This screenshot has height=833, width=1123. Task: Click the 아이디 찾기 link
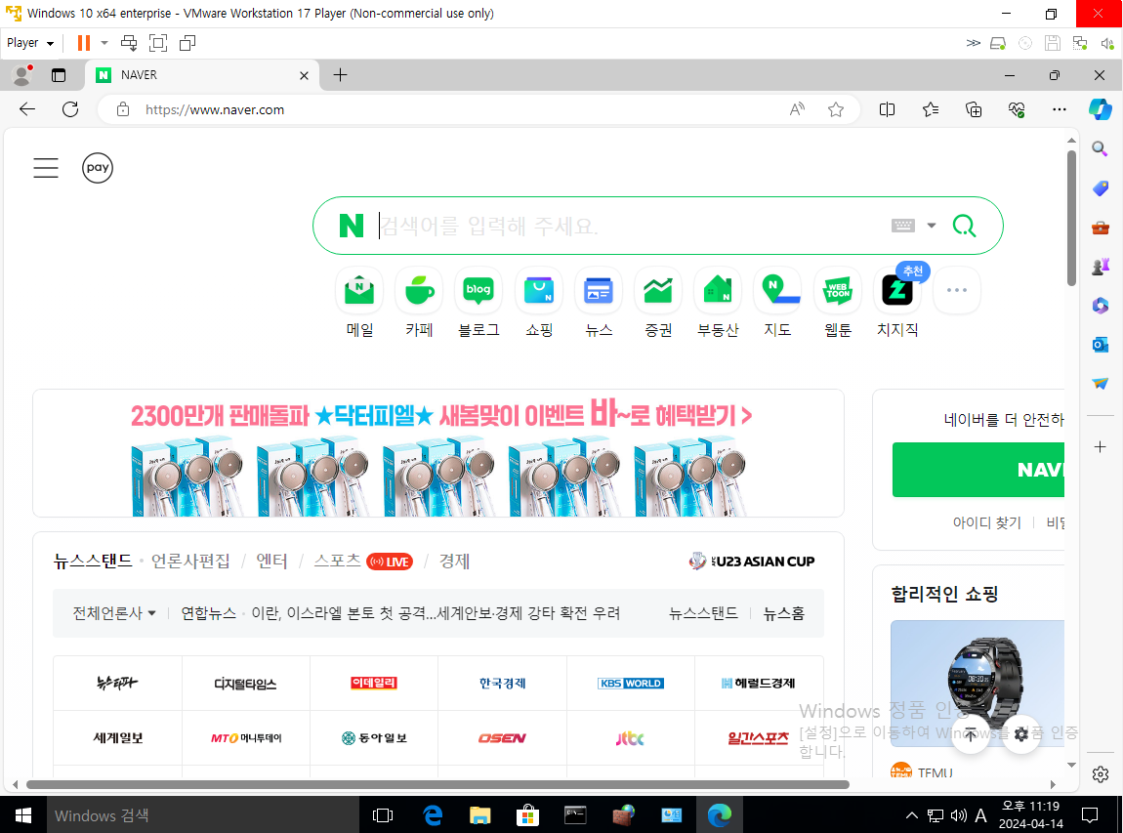pos(986,522)
